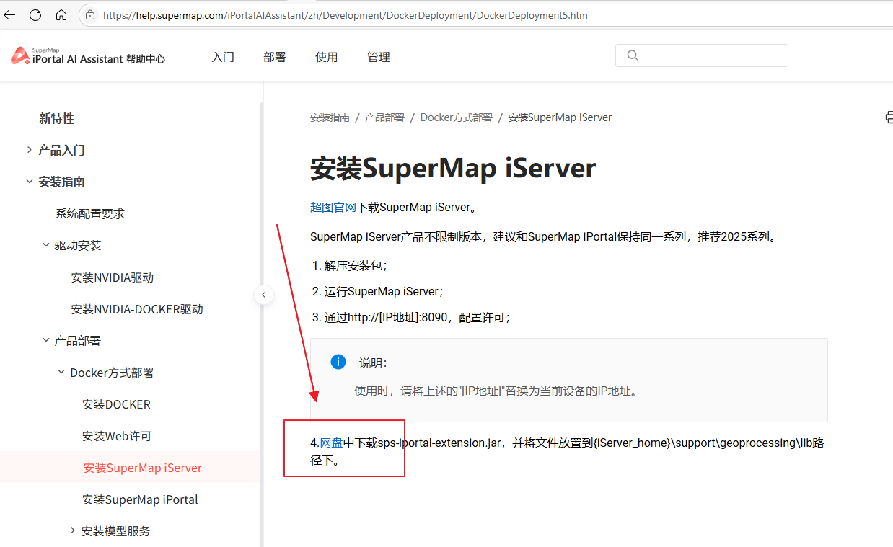893x547 pixels.
Task: Open the 安装NVIDIA驱动 sidebar page
Action: click(113, 277)
